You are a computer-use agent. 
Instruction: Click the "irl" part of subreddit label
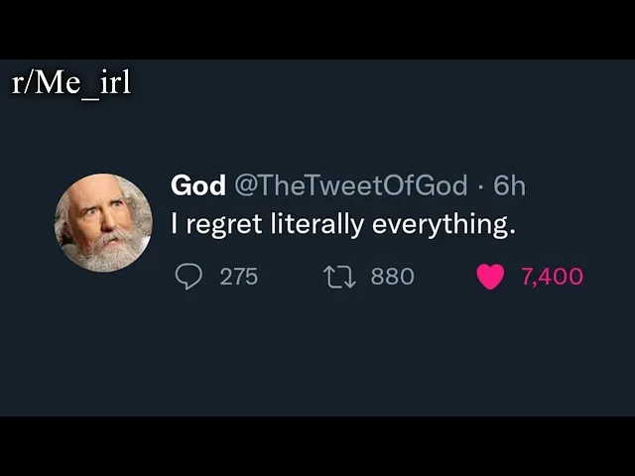115,81
